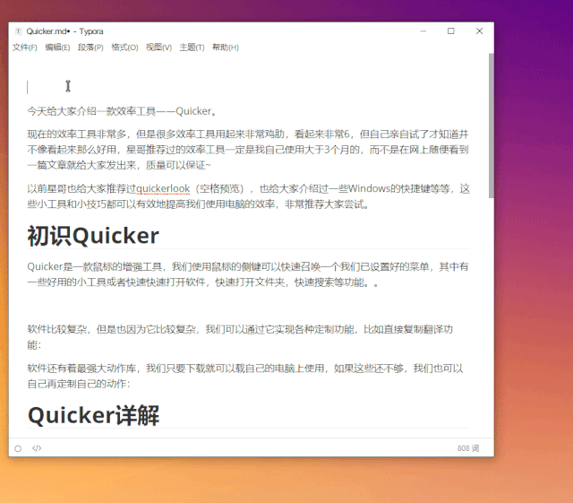The height and width of the screenshot is (503, 573).
Task: Click the Typora app icon in title bar
Action: point(18,31)
